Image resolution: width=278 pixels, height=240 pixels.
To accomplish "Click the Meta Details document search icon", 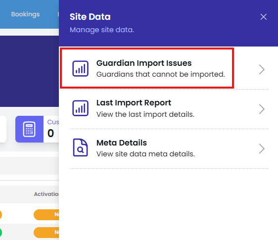I will (x=80, y=147).
